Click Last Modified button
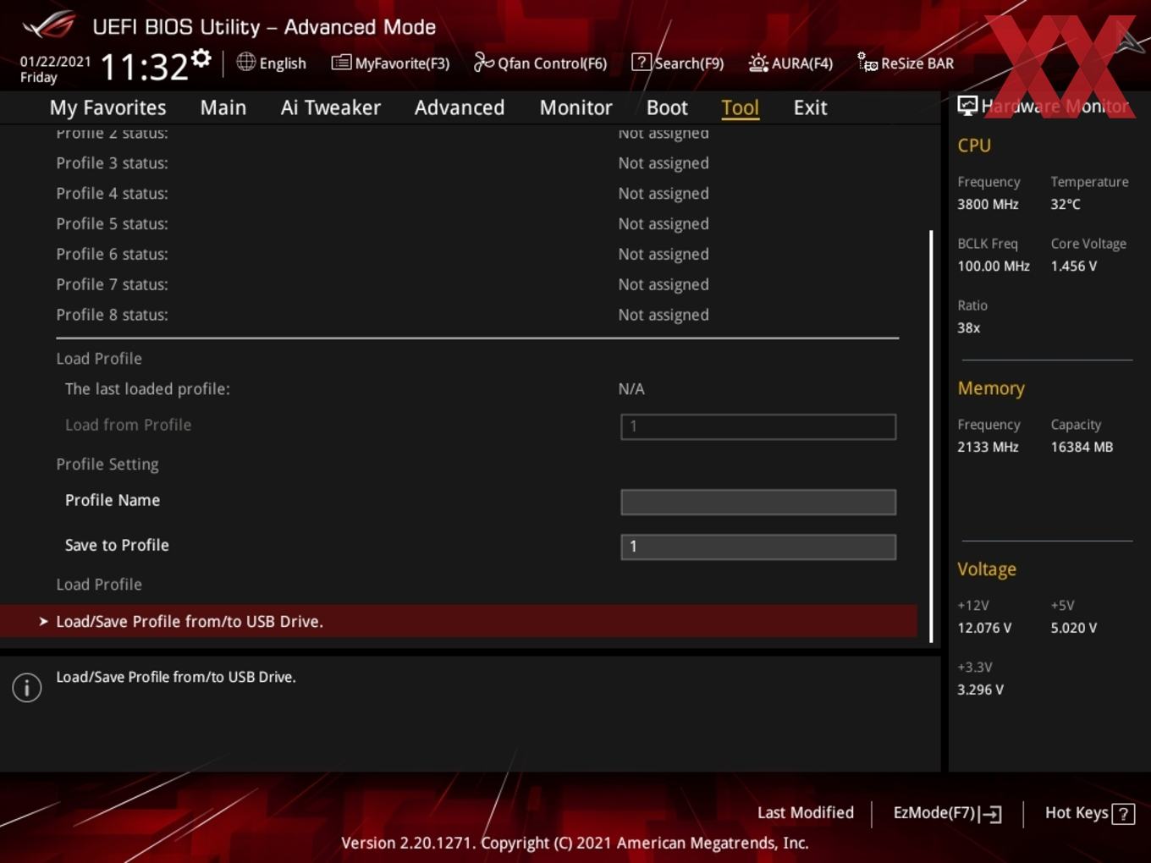The width and height of the screenshot is (1151, 863). [806, 812]
